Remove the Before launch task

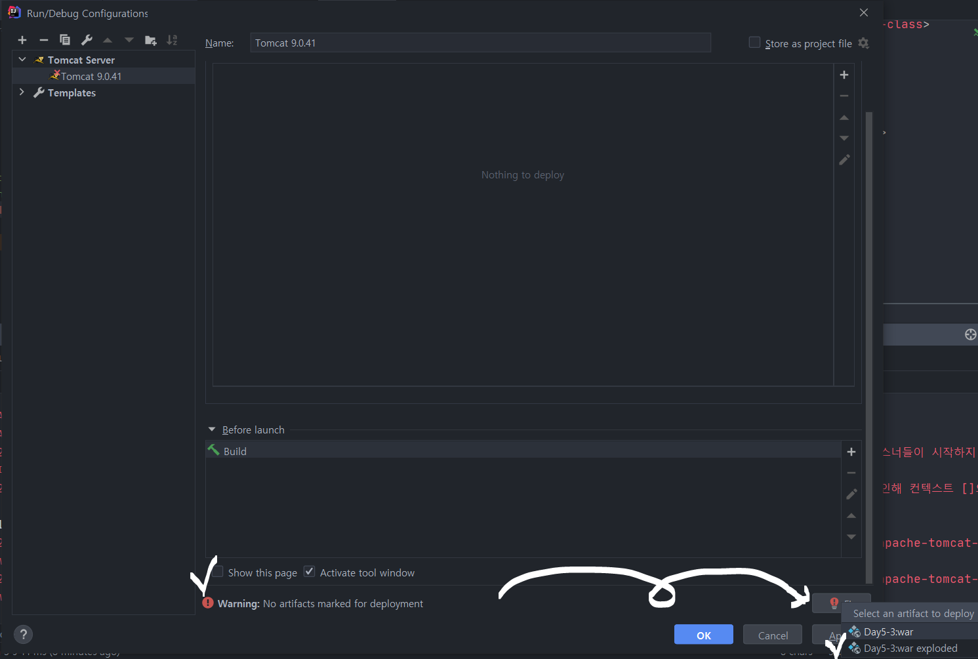(x=851, y=473)
